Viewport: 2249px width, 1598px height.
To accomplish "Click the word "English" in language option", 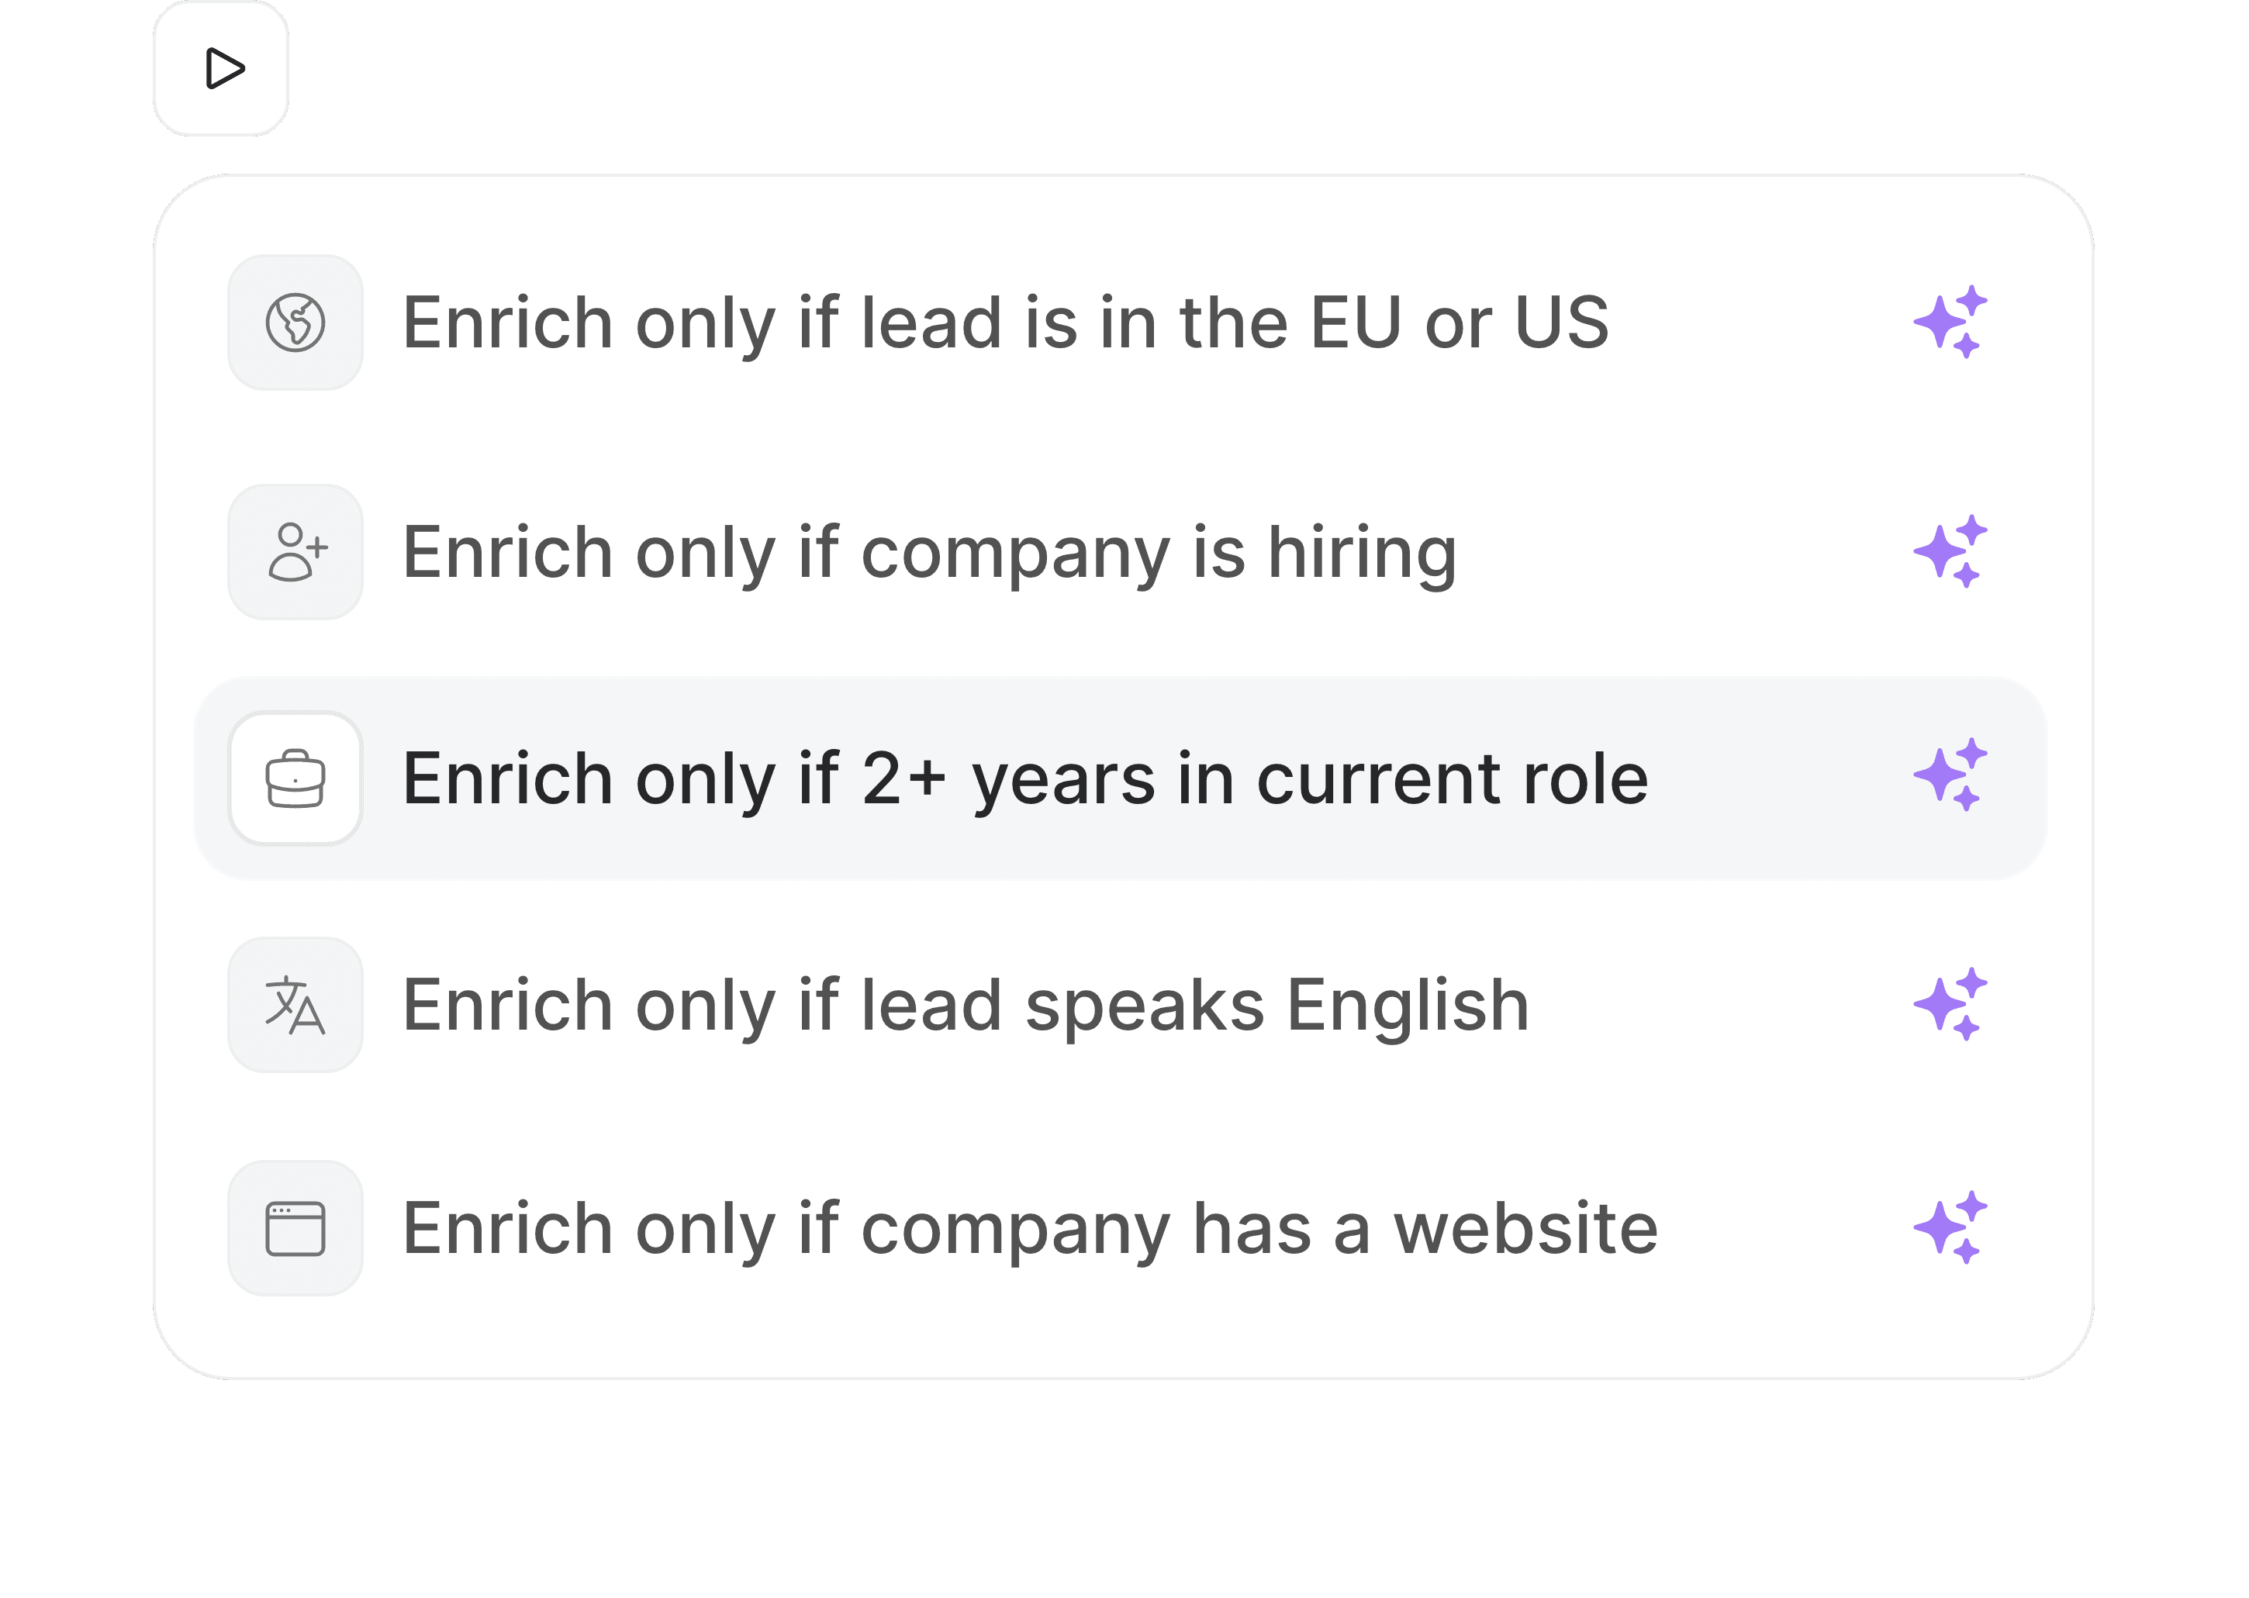I will [x=1408, y=1005].
